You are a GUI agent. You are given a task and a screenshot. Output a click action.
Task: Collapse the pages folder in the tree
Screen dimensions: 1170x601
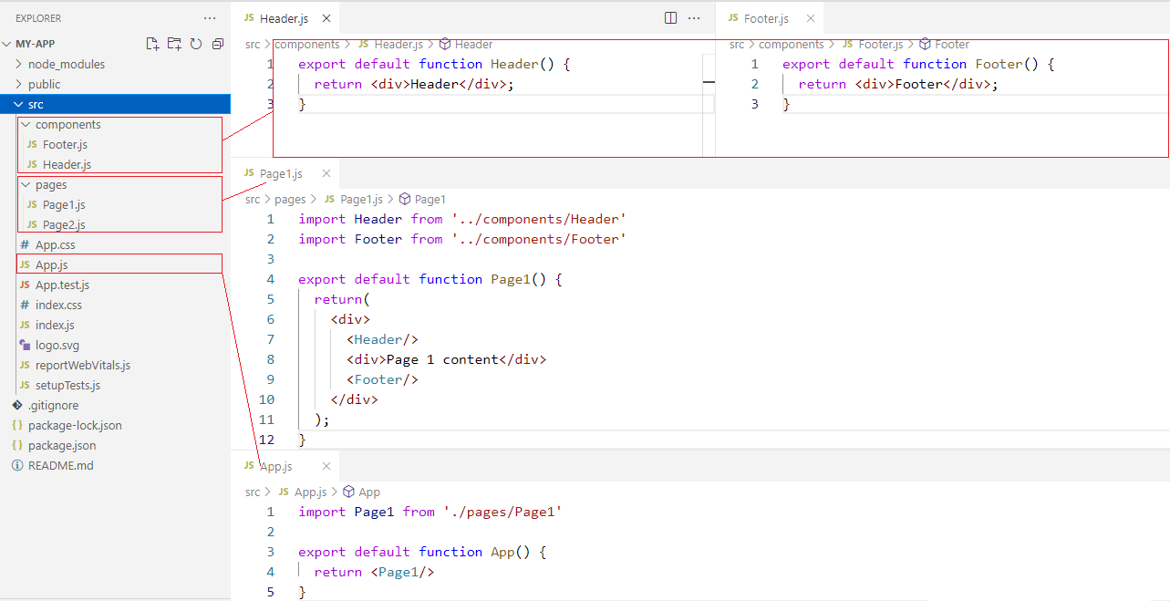(51, 185)
